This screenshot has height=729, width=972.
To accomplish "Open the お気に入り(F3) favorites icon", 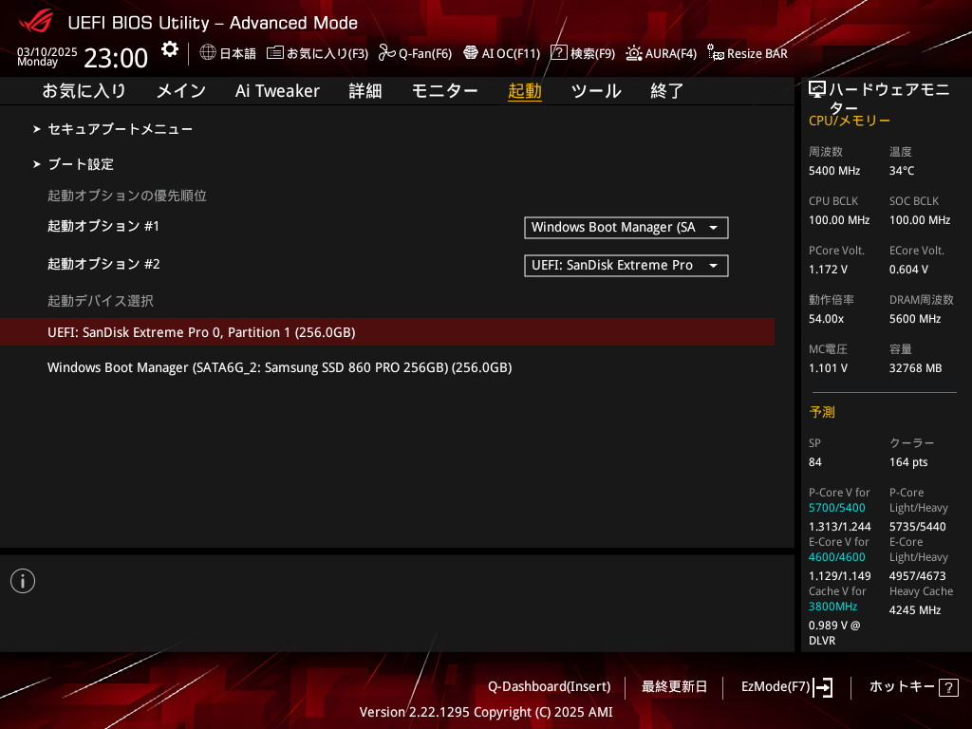I will [x=275, y=53].
